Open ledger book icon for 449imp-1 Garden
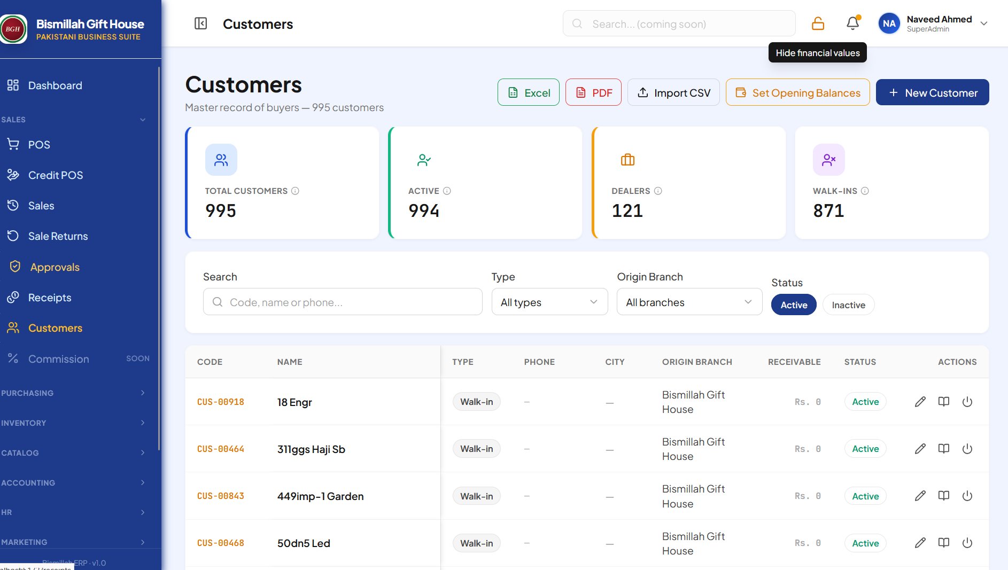1008x570 pixels. (944, 496)
